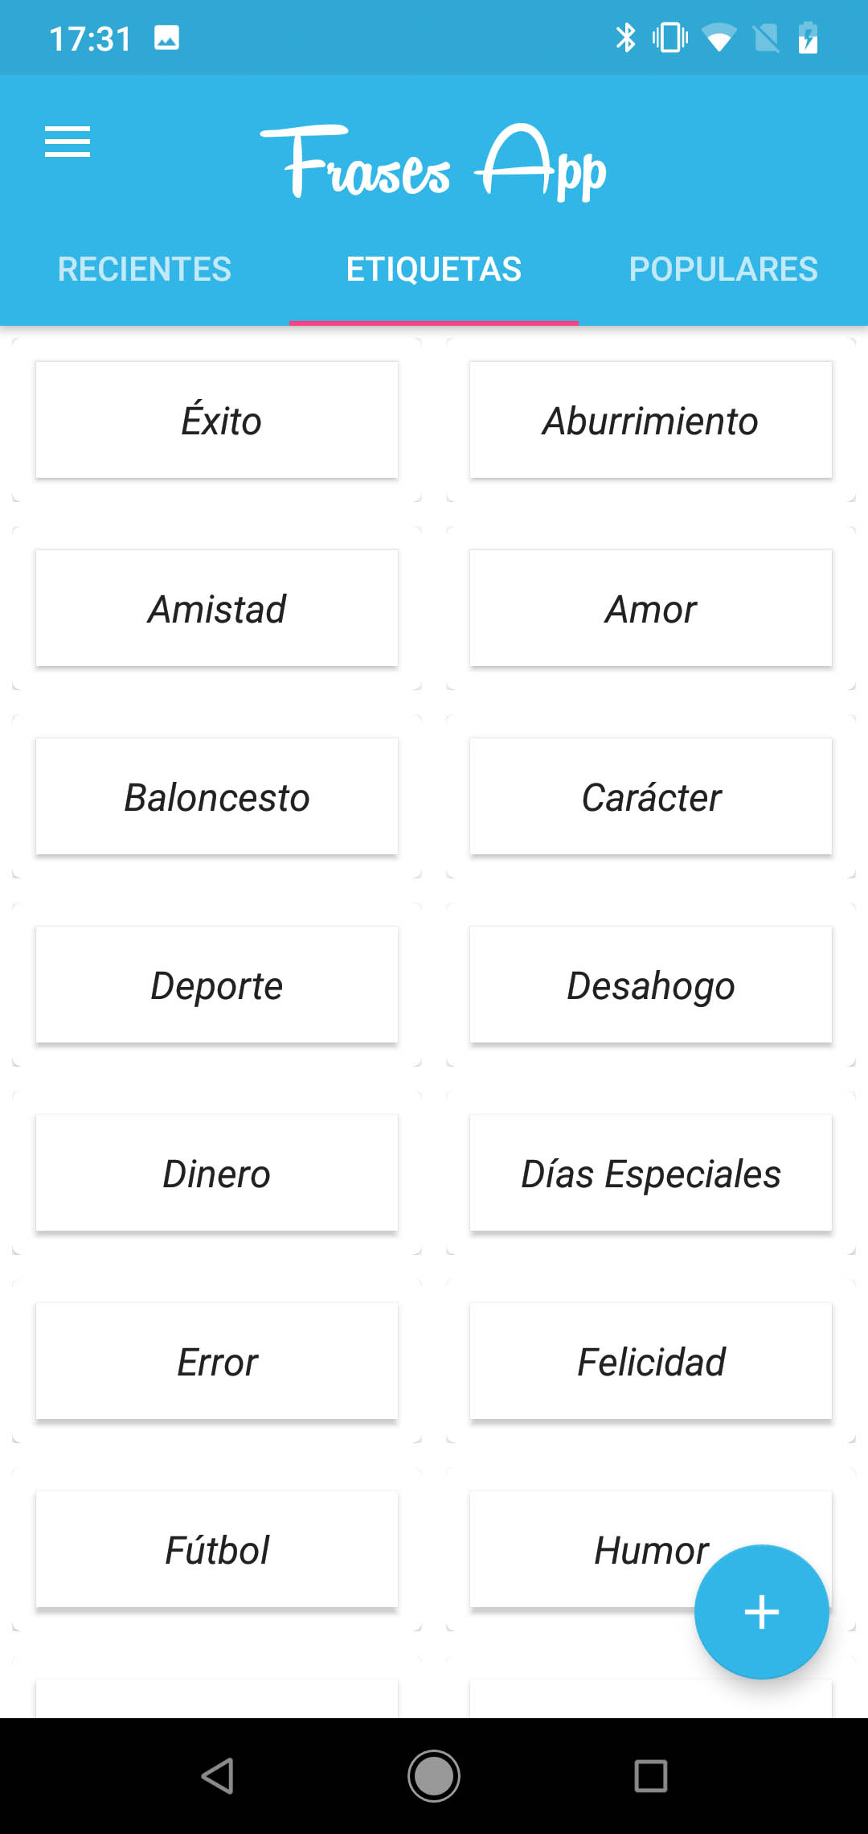Select the Días Especiales tag
The width and height of the screenshot is (868, 1834).
pos(651,1173)
